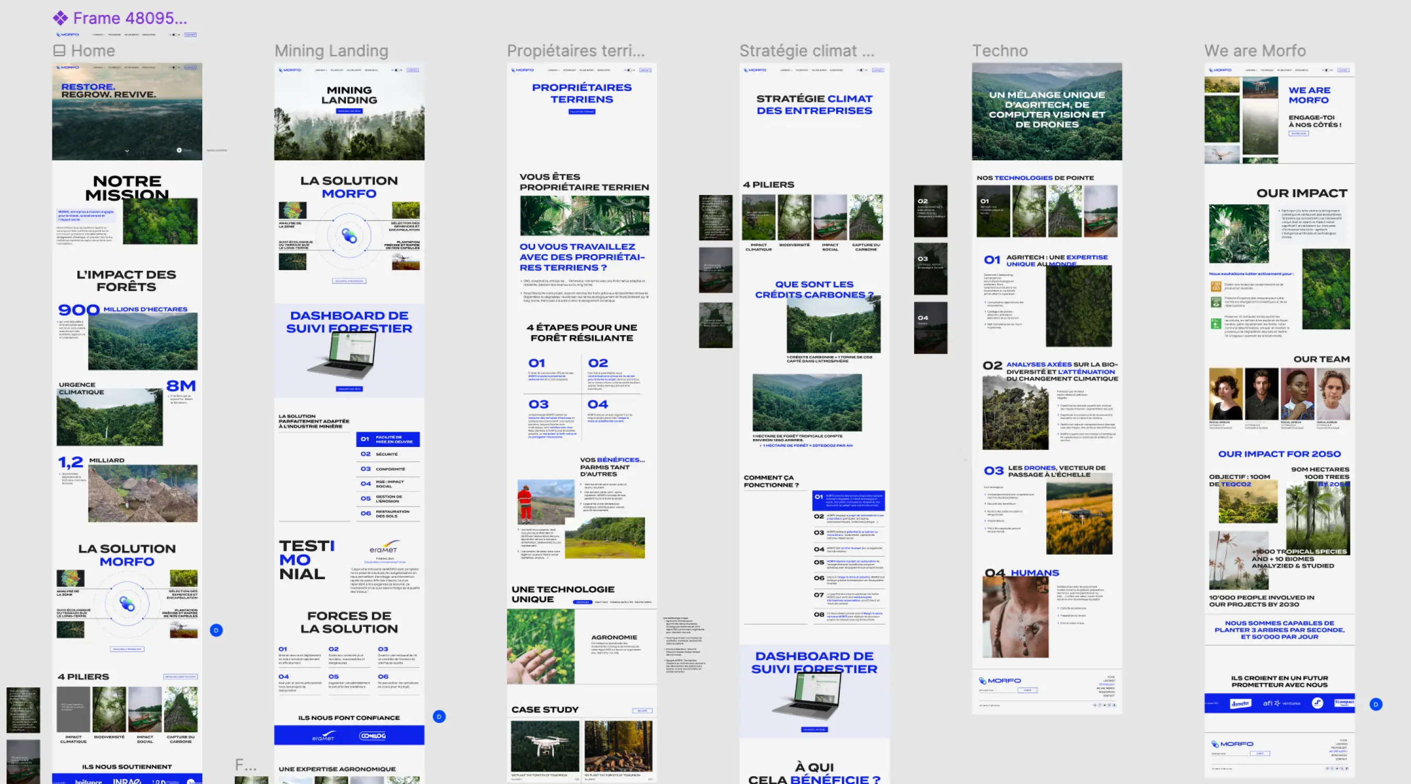Click the play icon in Home hero image
This screenshot has height=784, width=1411.
coord(179,149)
